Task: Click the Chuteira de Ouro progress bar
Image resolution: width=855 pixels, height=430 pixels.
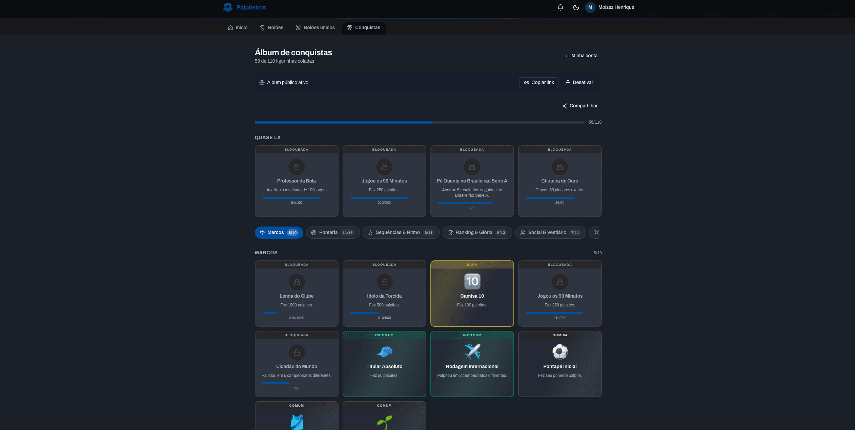Action: pyautogui.click(x=560, y=198)
